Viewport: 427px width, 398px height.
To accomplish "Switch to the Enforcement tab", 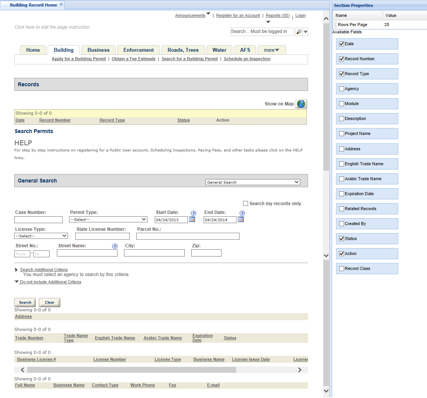I will coord(139,50).
